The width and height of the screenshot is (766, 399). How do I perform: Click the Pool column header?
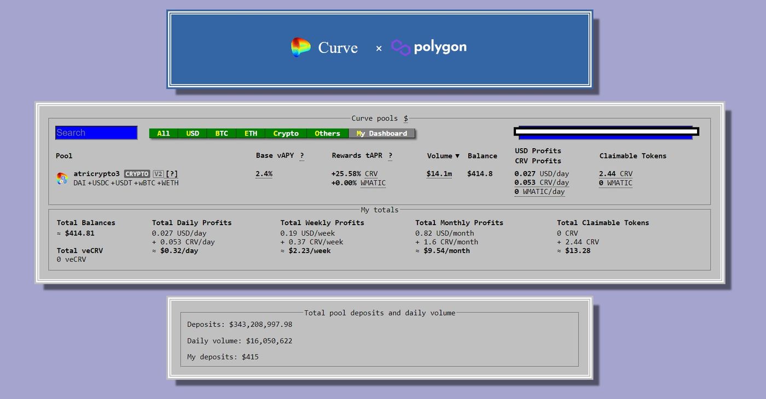click(x=64, y=156)
